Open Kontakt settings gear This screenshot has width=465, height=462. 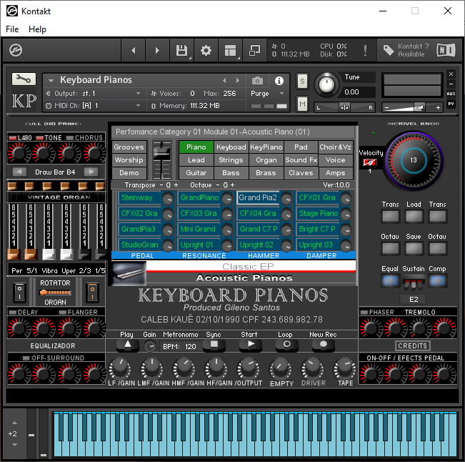point(206,51)
